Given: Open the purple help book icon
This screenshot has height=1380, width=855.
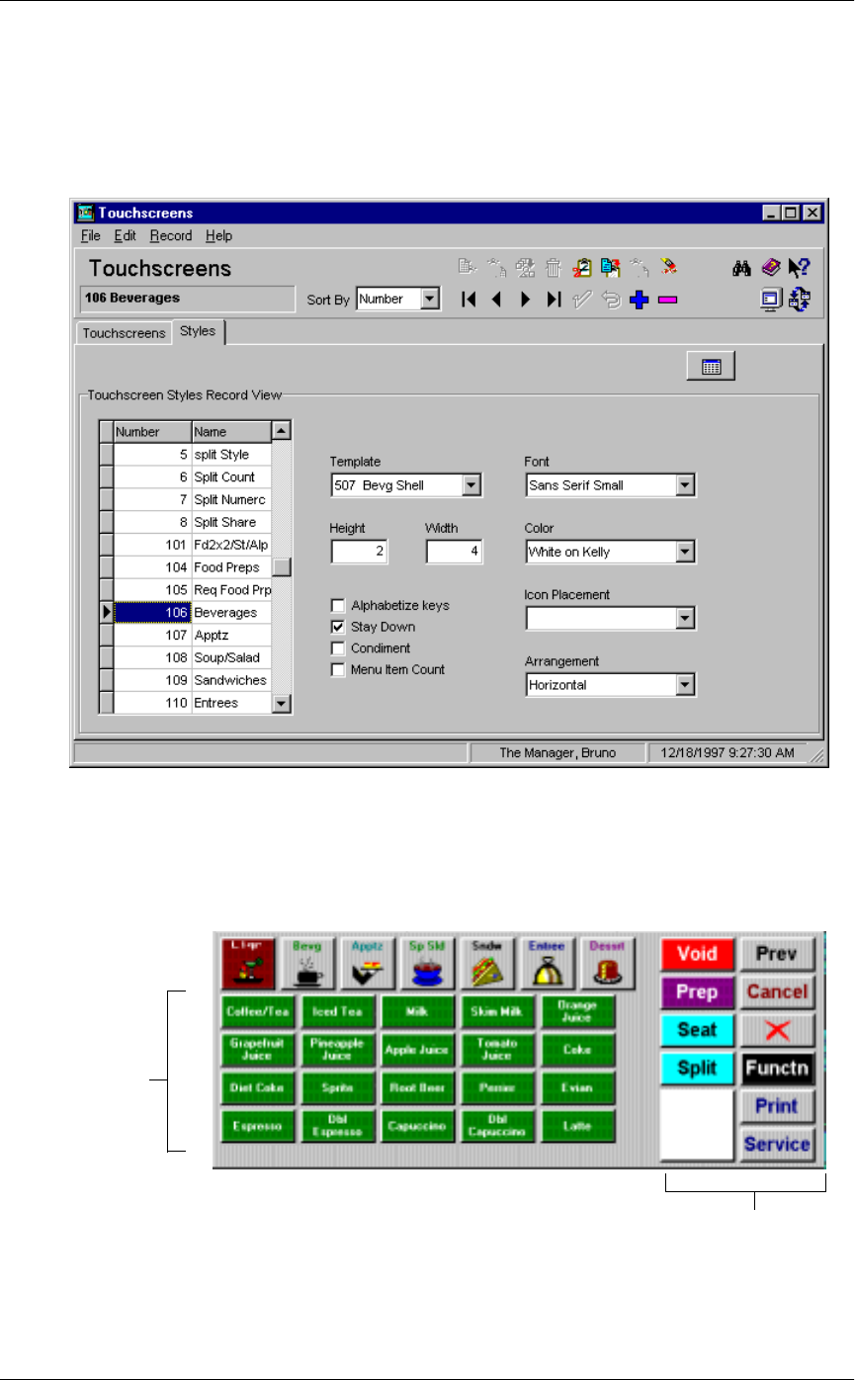Looking at the screenshot, I should tap(771, 267).
